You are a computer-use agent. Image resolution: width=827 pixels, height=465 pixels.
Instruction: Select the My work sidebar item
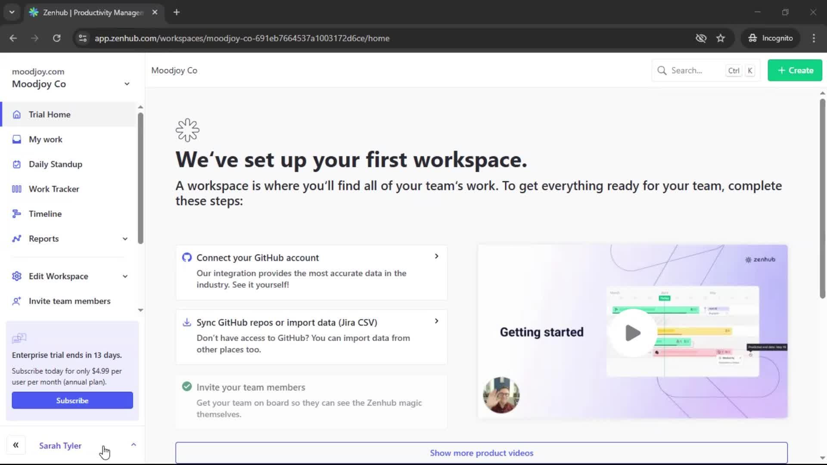[x=45, y=139]
